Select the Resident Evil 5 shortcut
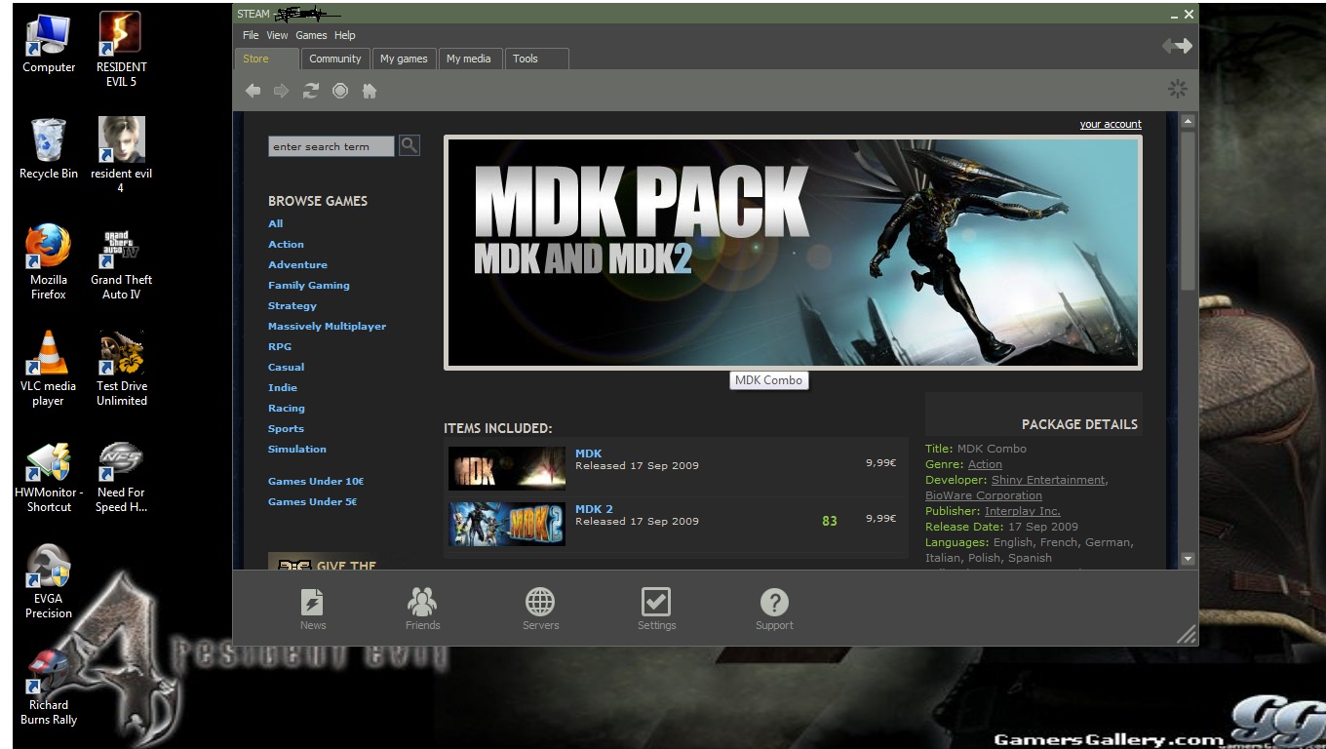Image resolution: width=1326 pixels, height=749 pixels. click(121, 49)
